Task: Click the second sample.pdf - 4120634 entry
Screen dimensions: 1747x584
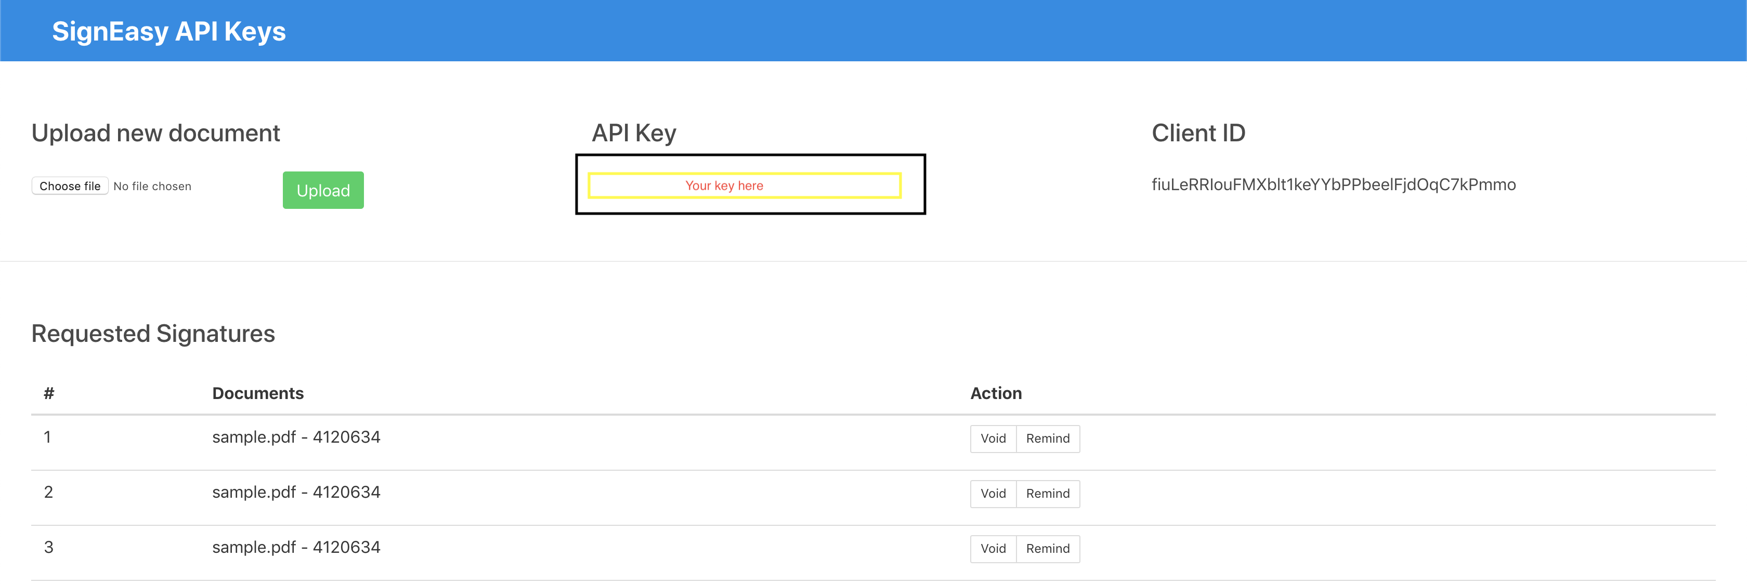Action: pos(296,492)
